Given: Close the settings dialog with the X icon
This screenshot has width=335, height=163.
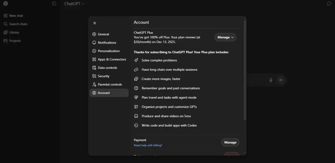Looking at the screenshot, I should click(x=95, y=23).
